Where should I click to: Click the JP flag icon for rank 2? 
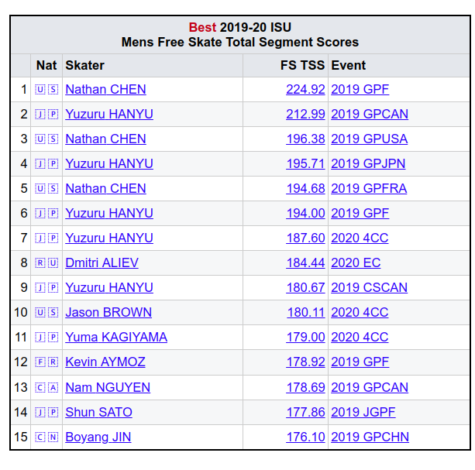[x=46, y=115]
